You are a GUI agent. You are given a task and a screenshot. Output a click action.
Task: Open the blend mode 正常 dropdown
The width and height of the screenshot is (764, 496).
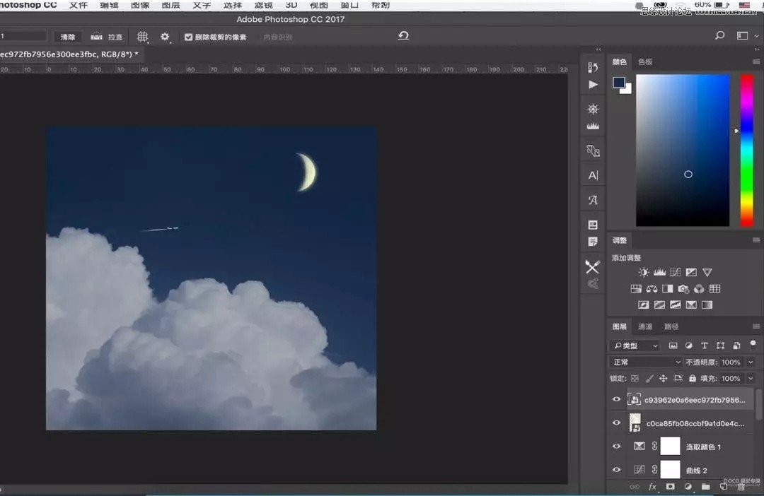(646, 362)
